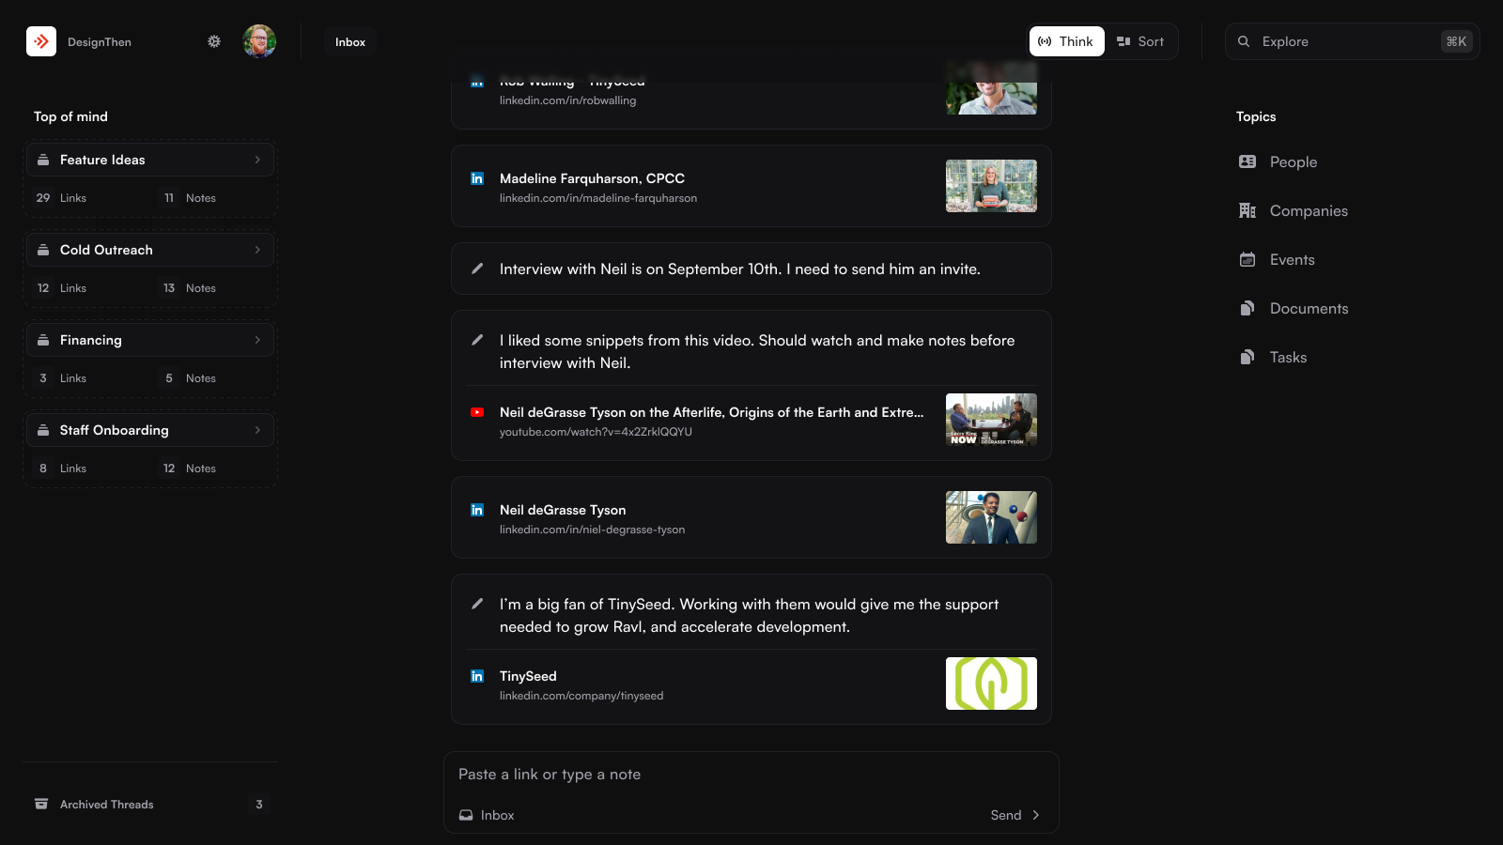Click pencil icon on the TinySeed fan note

(x=477, y=604)
